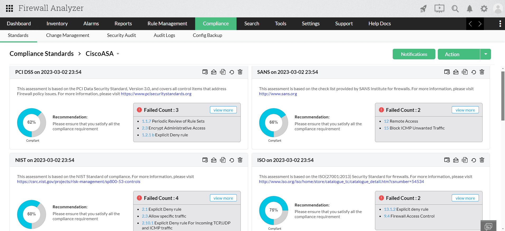This screenshot has height=231, width=505.
Task: Delete the PCI DSS report
Action: tap(240, 72)
